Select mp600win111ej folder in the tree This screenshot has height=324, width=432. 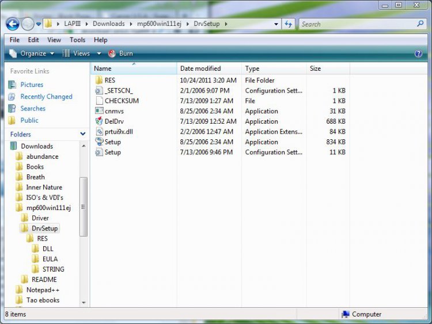48,208
